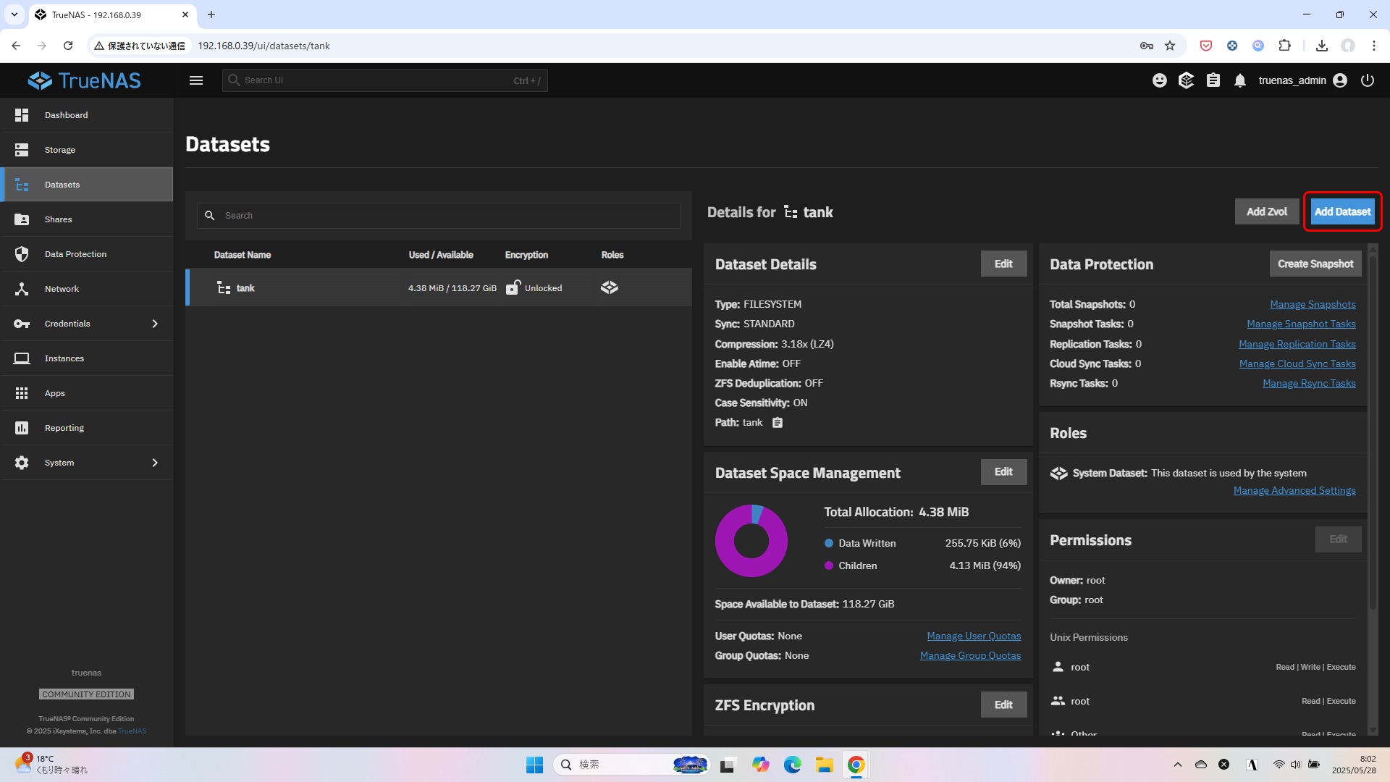Screen dimensions: 1390x782
Task: Click the Children purple legend dot
Action: (829, 566)
